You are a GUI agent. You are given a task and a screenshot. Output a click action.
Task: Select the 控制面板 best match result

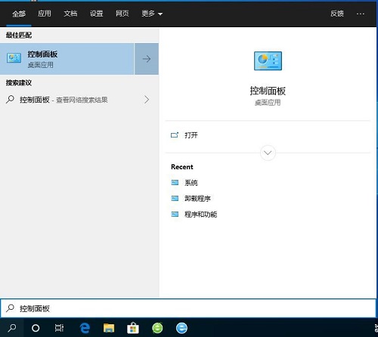(67, 59)
